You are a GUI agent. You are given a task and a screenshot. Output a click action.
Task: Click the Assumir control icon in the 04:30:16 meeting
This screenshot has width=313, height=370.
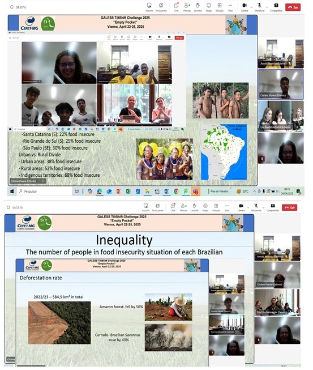149,7
